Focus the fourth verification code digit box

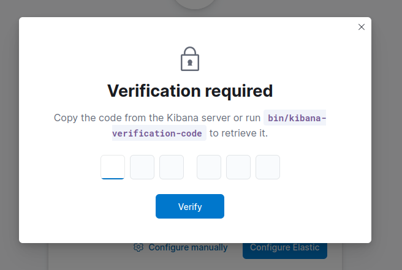(x=209, y=167)
